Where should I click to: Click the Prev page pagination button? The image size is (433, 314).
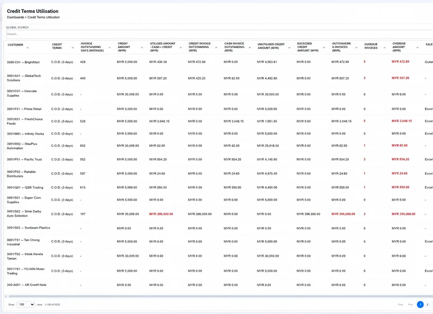pyautogui.click(x=410, y=304)
